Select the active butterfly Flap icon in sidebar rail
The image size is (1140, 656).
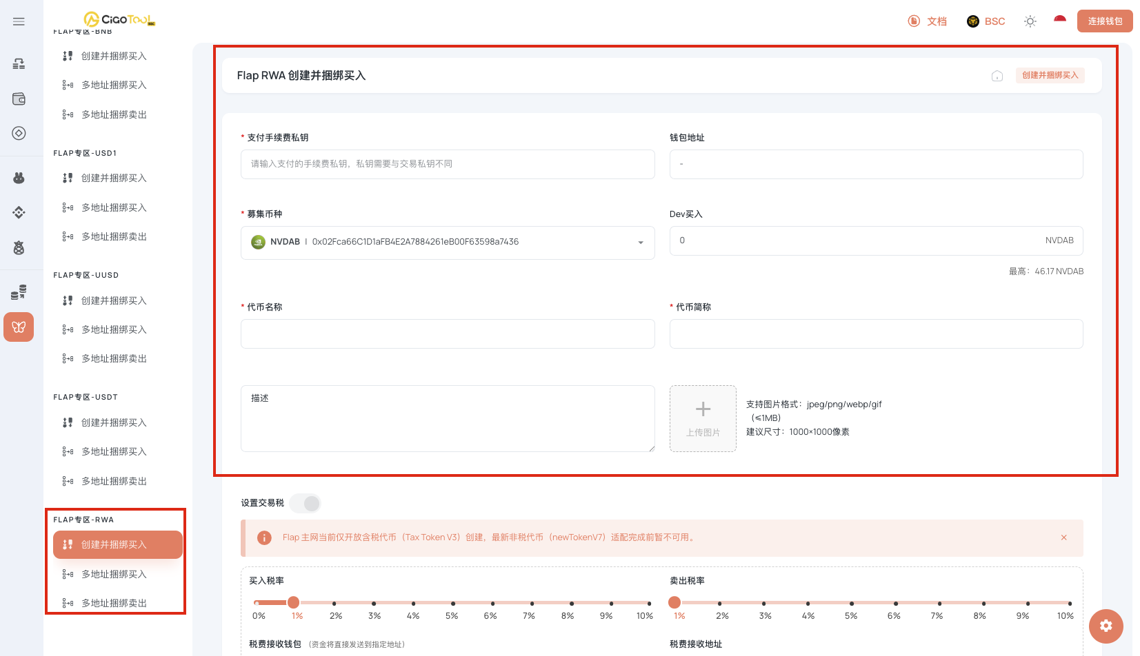(19, 327)
